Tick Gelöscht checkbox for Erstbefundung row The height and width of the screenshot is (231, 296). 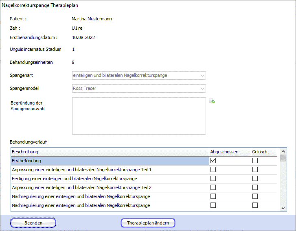255,161
